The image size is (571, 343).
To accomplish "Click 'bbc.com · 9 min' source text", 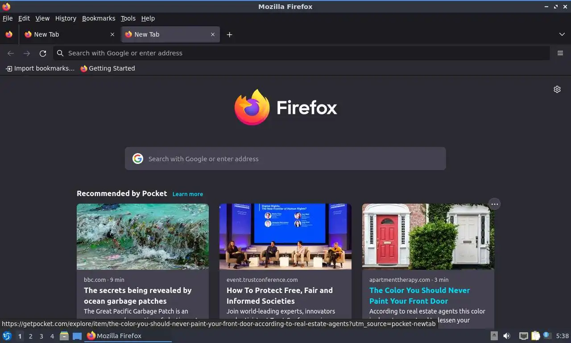I will 104,280.
